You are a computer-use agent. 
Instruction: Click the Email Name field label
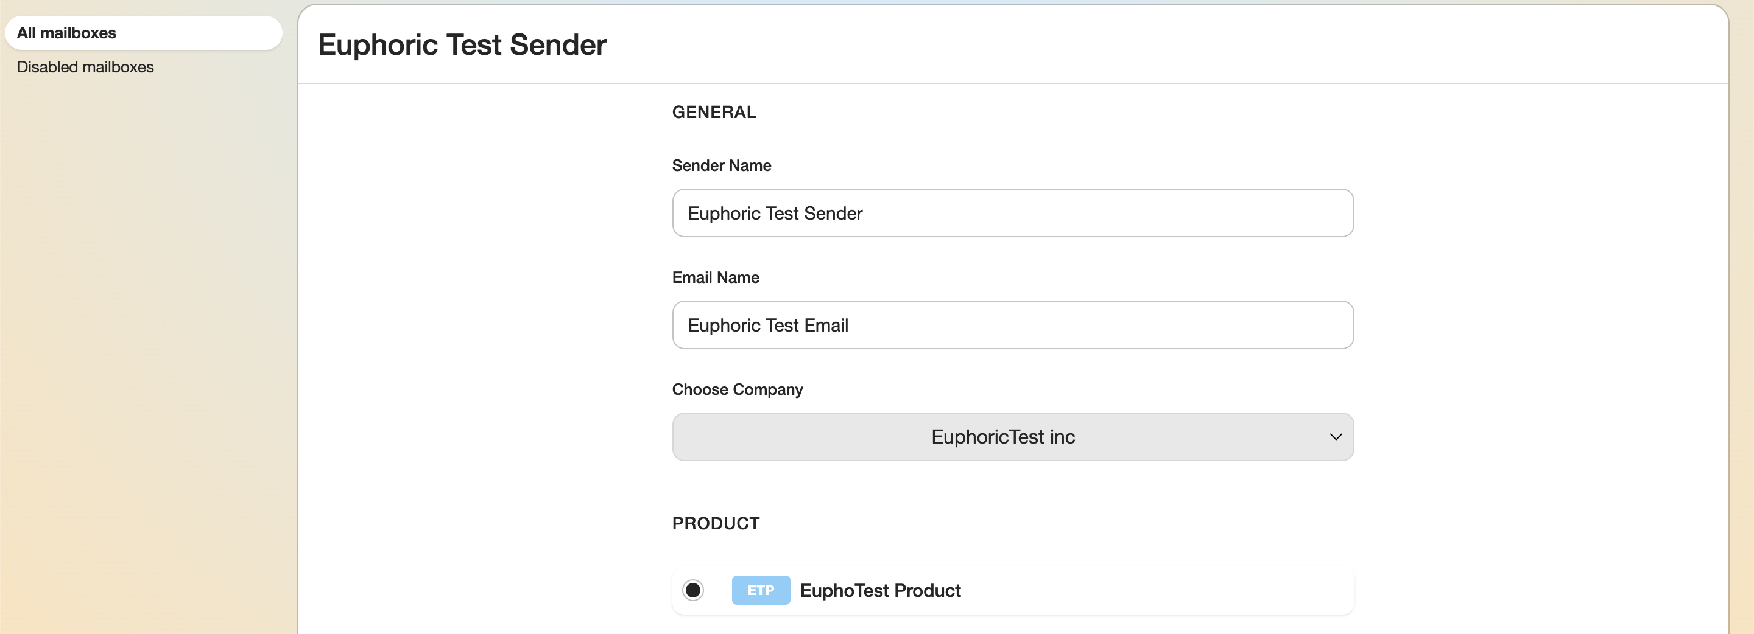[715, 277]
